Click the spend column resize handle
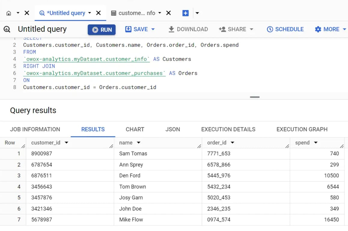Viewport: 348px width, 231px height. click(x=342, y=146)
